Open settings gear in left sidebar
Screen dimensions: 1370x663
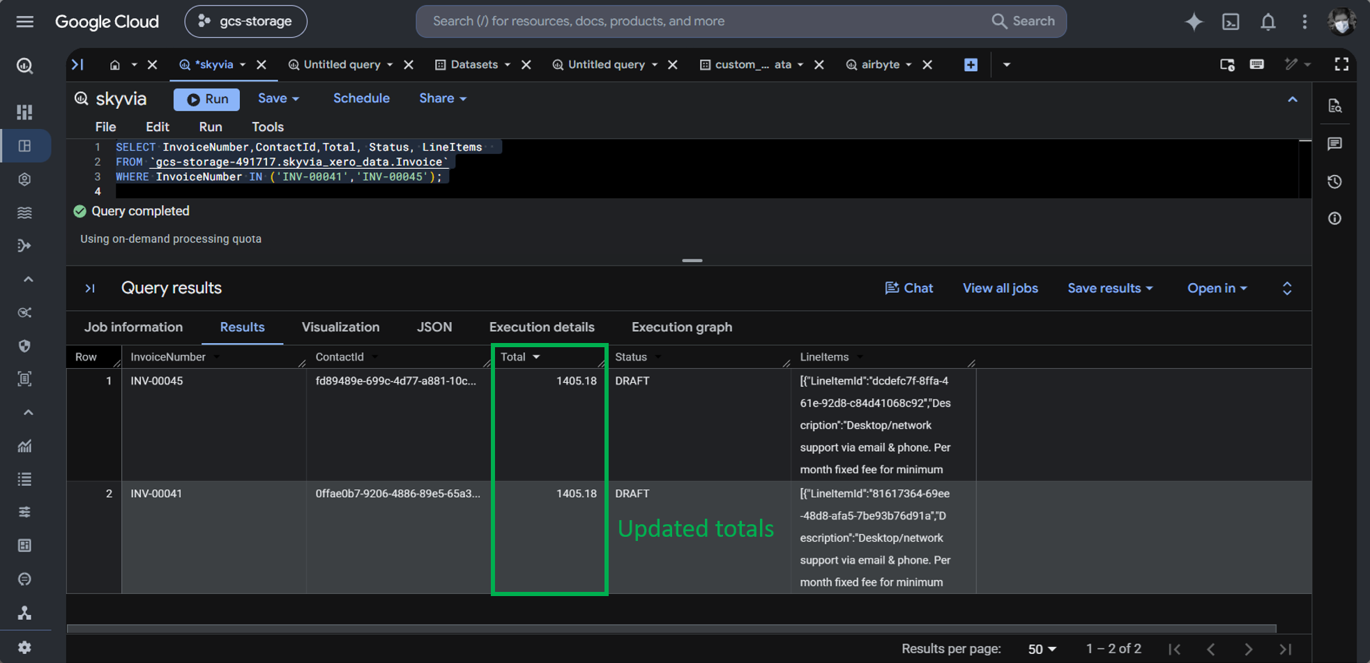point(24,647)
